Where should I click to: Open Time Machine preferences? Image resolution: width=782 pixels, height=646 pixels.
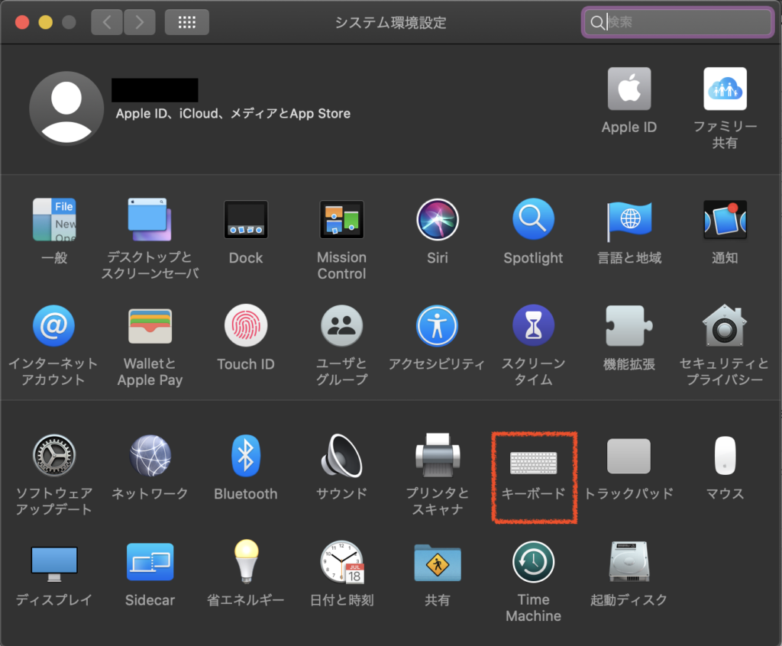(x=533, y=562)
